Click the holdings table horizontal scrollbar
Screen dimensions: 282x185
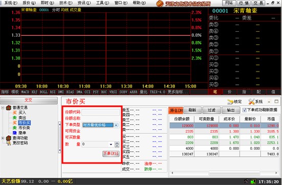coord(224,173)
